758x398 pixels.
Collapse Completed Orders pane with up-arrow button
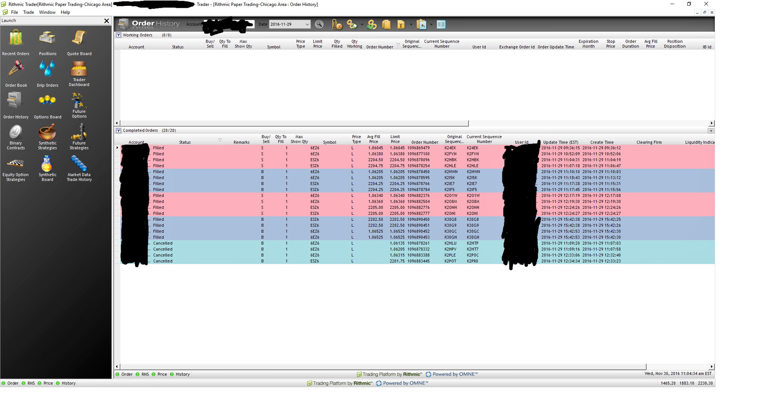coord(711,131)
